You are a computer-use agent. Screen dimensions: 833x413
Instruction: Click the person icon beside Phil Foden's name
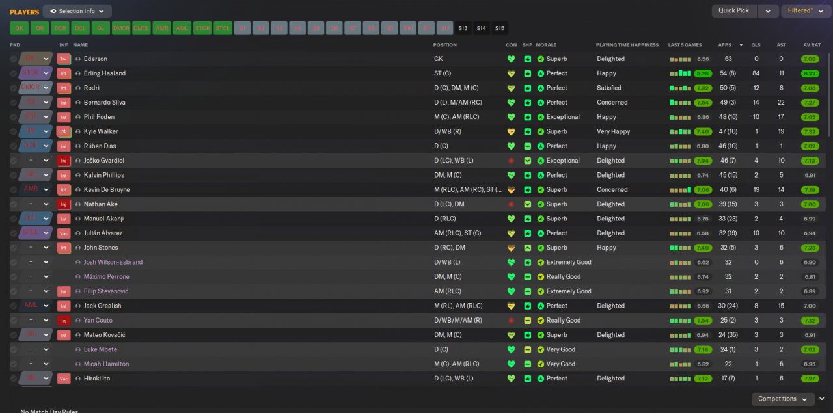(x=78, y=117)
